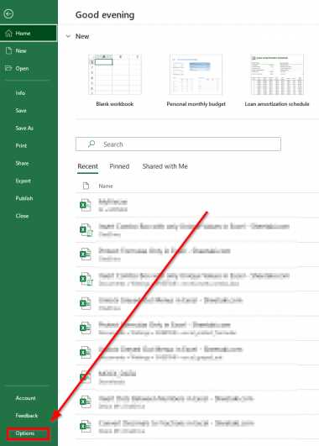The height and width of the screenshot is (446, 319).
Task: Open the Account page
Action: point(25,398)
